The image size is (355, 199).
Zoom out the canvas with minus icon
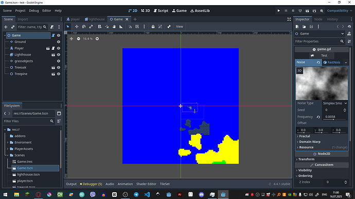[78, 39]
